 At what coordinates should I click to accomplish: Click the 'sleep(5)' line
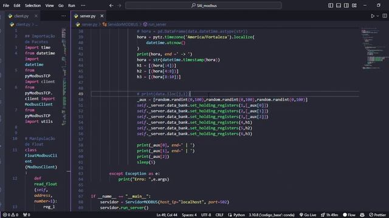coord(146,162)
